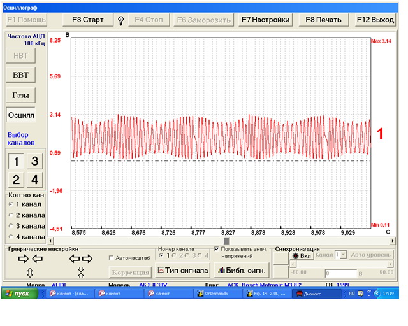
Task: Click the -1,96 voltage axis label
Action: pos(56,191)
